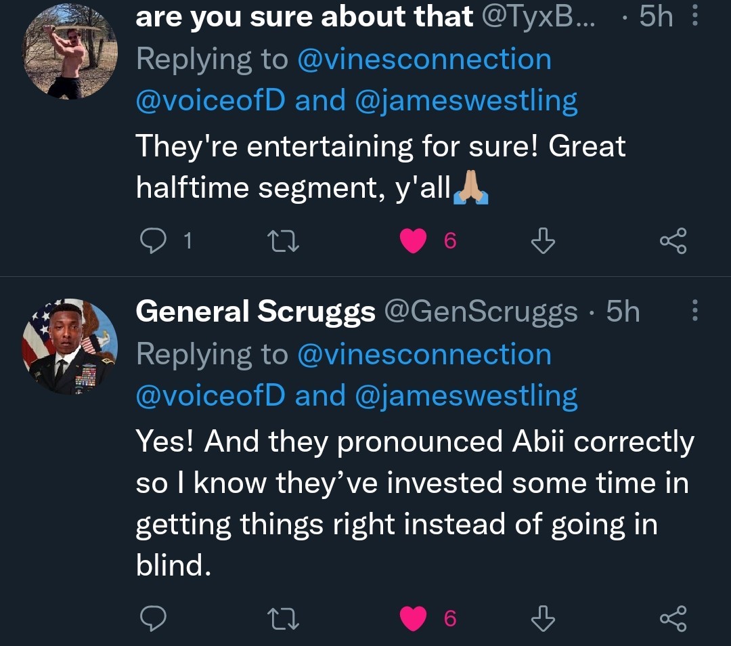Open the @GenScruggs handle

(x=481, y=311)
